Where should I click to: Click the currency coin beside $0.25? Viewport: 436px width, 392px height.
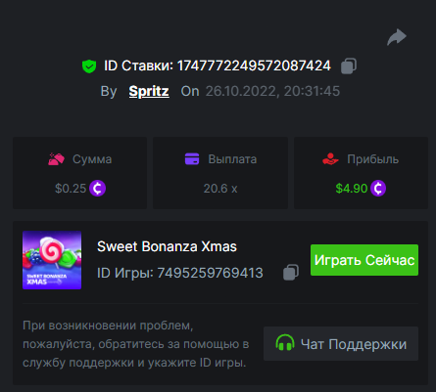97,188
